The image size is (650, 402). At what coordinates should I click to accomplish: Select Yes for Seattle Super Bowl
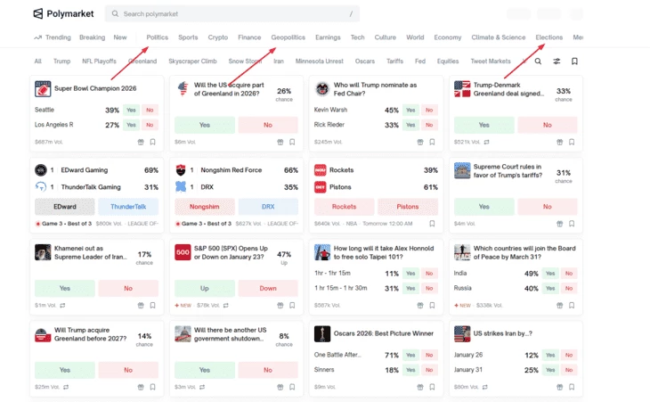pyautogui.click(x=132, y=111)
